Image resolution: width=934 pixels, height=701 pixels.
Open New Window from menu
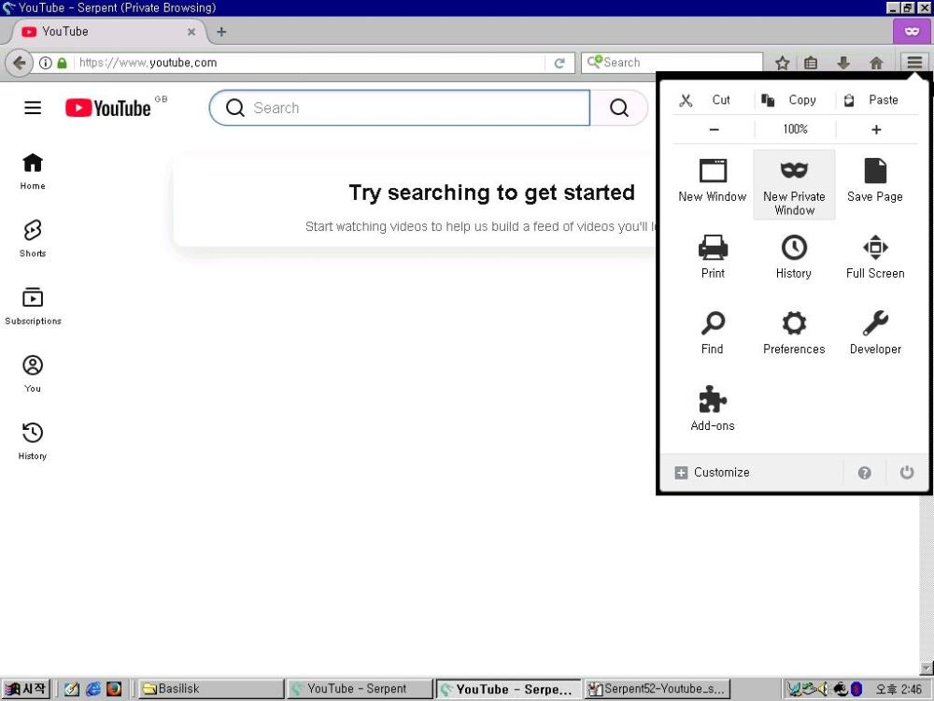coord(713,179)
